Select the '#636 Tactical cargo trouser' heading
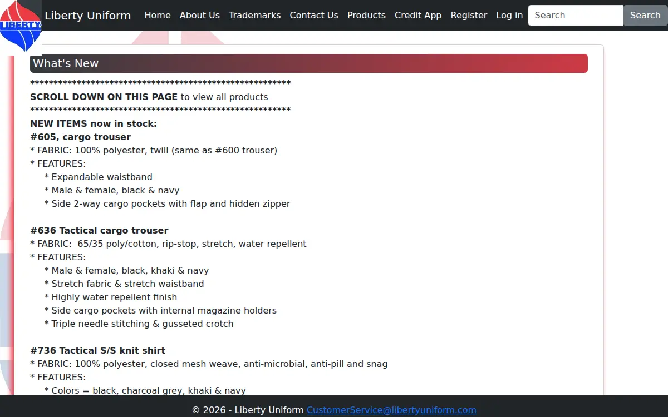 pos(99,230)
